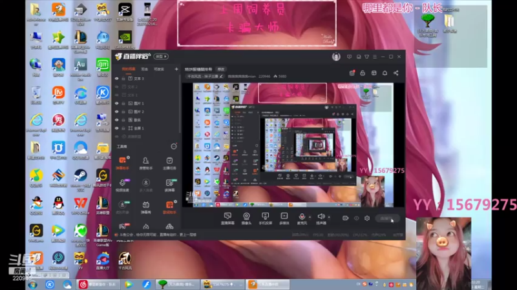The height and width of the screenshot is (290, 517).
Task: Open the orange 歌词助手 tool
Action: pos(169,207)
